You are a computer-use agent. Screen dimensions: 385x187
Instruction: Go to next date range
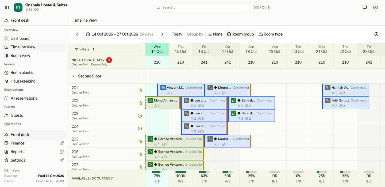(x=162, y=34)
